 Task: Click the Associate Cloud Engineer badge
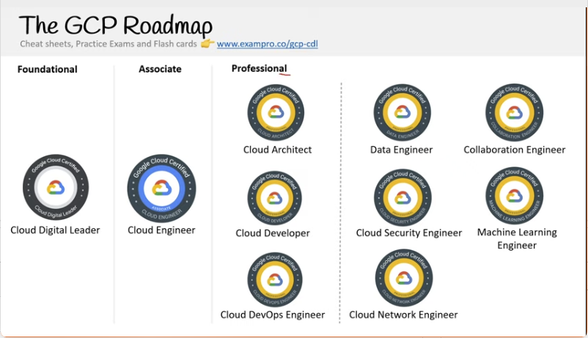pyautogui.click(x=161, y=188)
